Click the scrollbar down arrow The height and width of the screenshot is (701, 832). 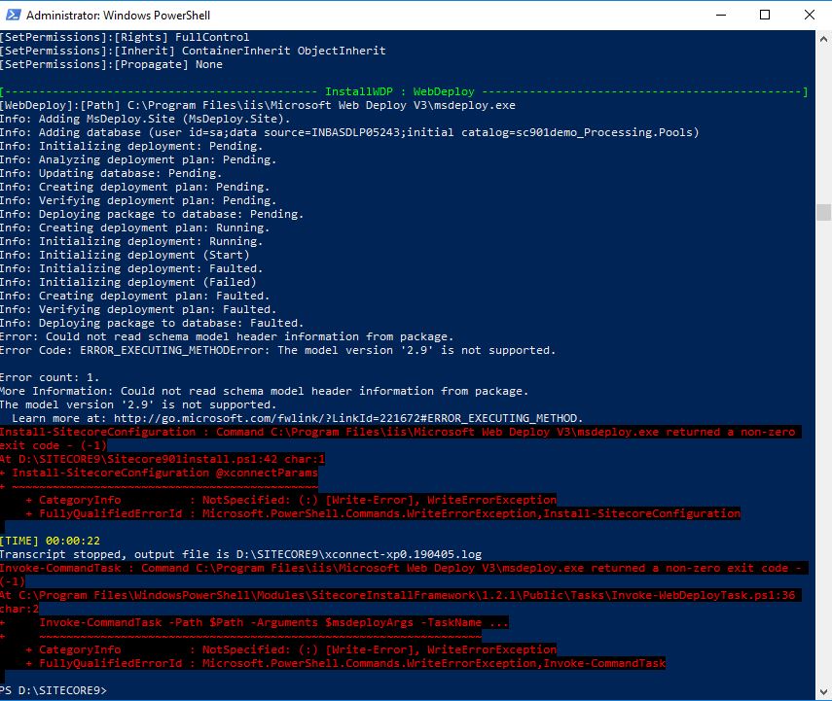coord(823,692)
